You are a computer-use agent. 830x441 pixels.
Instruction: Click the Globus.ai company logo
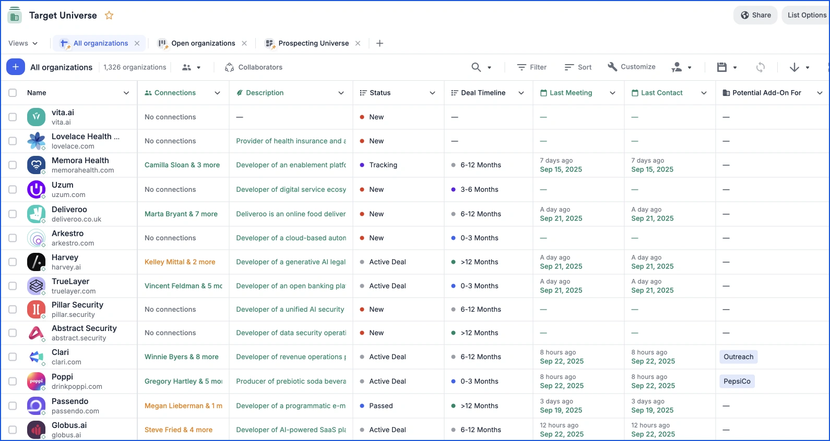(36, 430)
